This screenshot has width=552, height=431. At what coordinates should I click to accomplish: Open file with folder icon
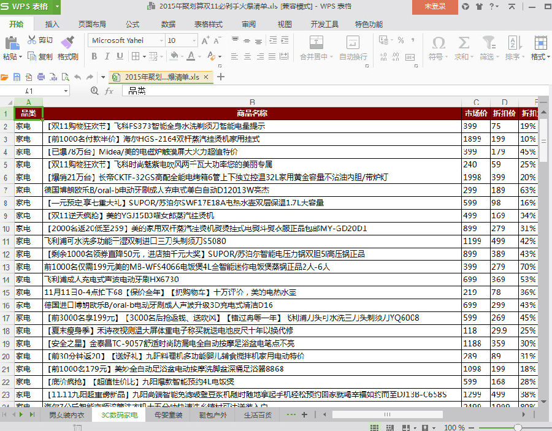[4, 77]
